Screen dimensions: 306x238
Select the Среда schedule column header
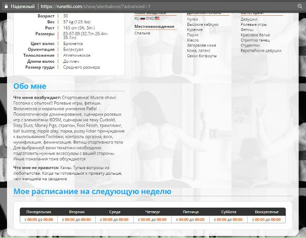pyautogui.click(x=115, y=212)
